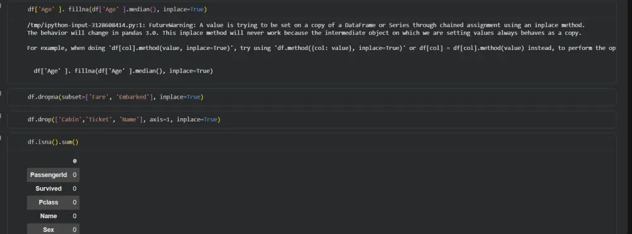Click the 0 value in the PassengerId row
The height and width of the screenshot is (234, 632).
[x=75, y=175]
